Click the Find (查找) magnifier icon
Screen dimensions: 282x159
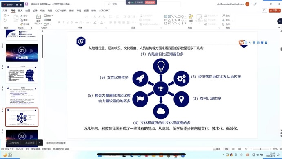pyautogui.click(x=224, y=15)
